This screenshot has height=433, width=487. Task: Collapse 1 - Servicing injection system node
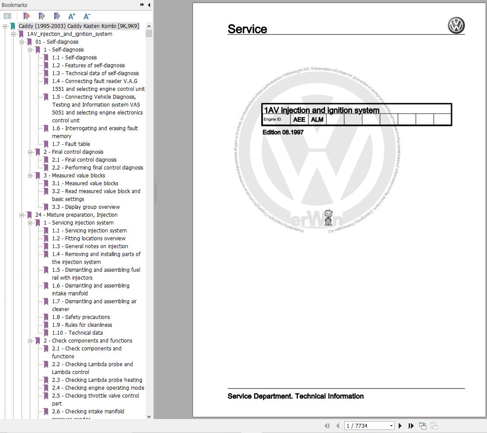pos(30,223)
